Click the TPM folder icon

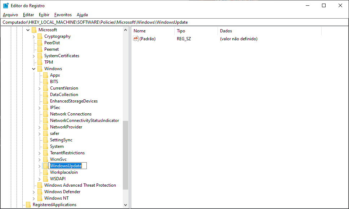tap(40, 62)
